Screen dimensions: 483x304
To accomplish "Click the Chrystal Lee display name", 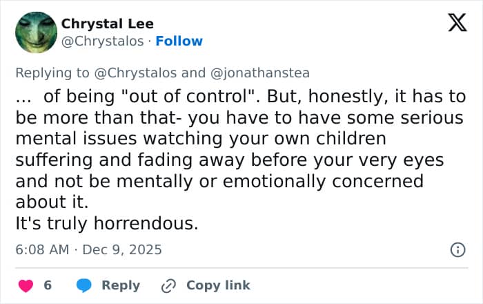I will (107, 24).
